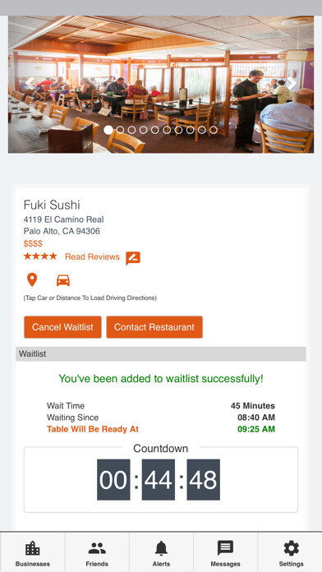Open the Settings gear tab
This screenshot has height=572, width=322.
click(291, 552)
